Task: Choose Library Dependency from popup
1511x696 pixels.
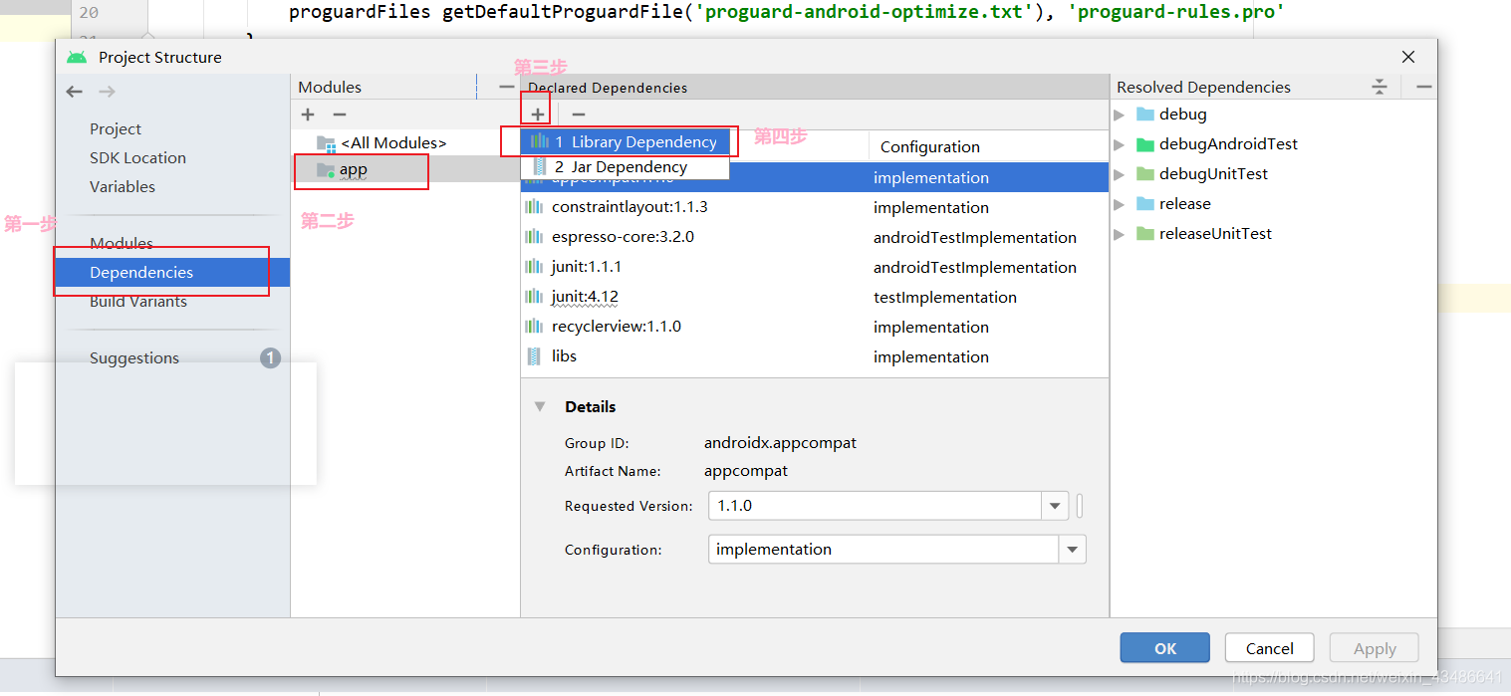Action: pyautogui.click(x=625, y=141)
